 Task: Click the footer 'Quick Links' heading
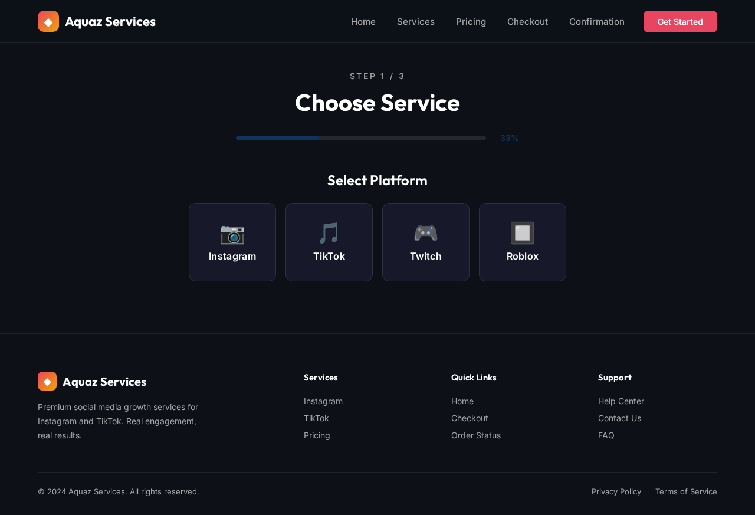pyautogui.click(x=474, y=378)
